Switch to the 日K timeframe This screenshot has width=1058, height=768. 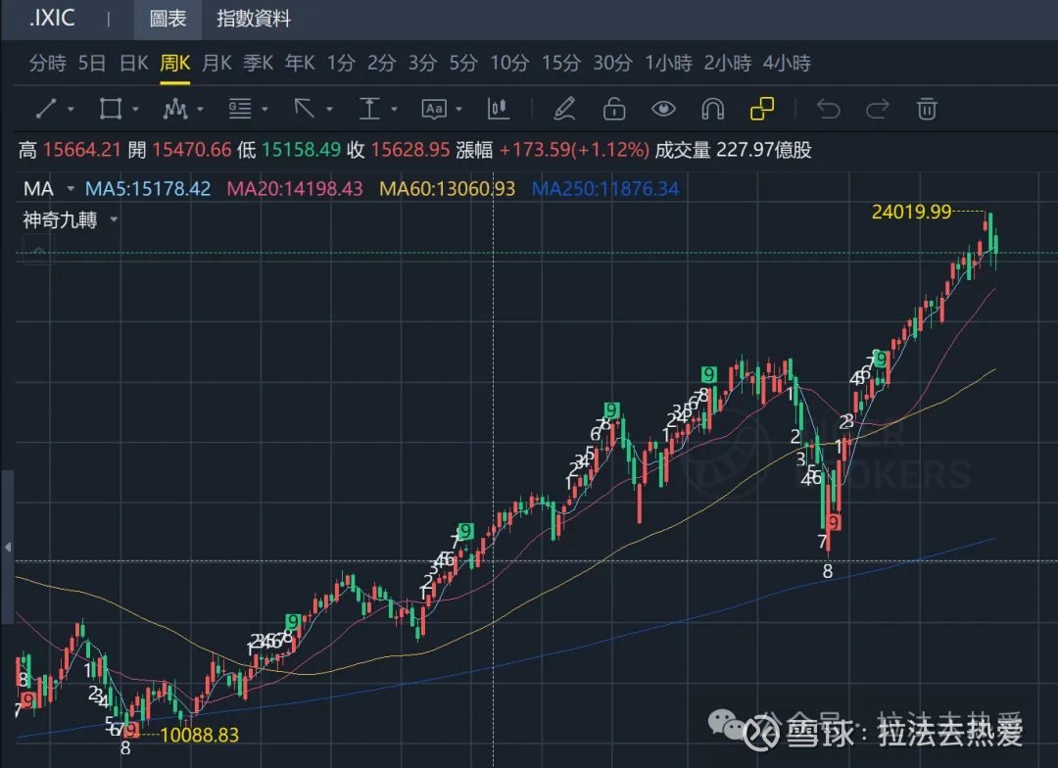(x=132, y=63)
